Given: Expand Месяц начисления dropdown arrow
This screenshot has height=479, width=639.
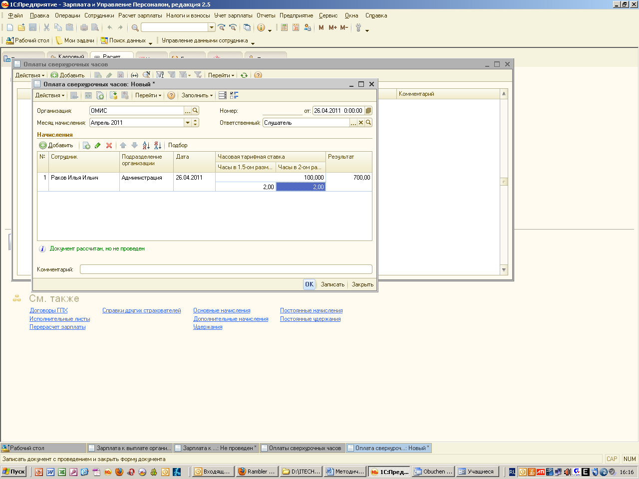Looking at the screenshot, I should pos(188,123).
